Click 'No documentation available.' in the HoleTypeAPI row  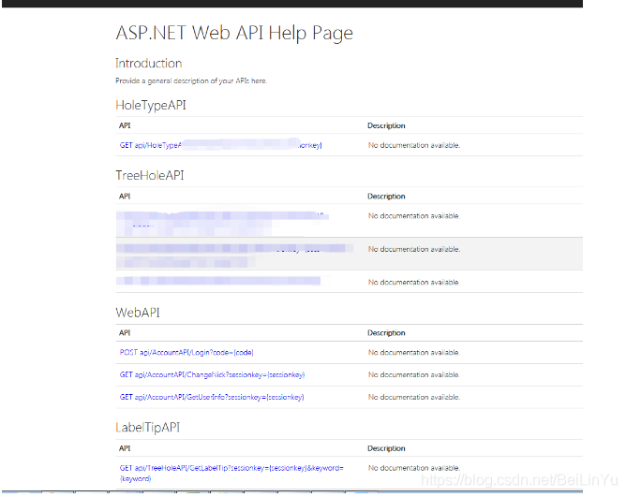tap(414, 145)
